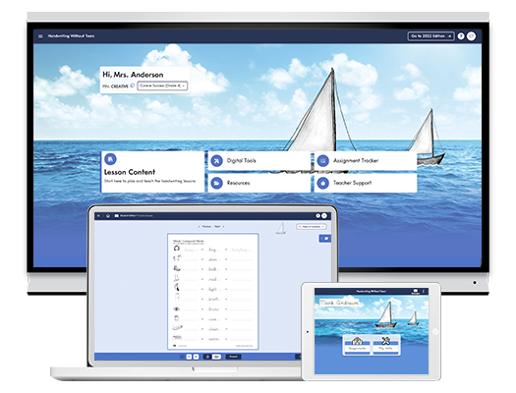Copy the PIN using icon beside CREATIVE
This screenshot has width=516, height=393.
(133, 85)
